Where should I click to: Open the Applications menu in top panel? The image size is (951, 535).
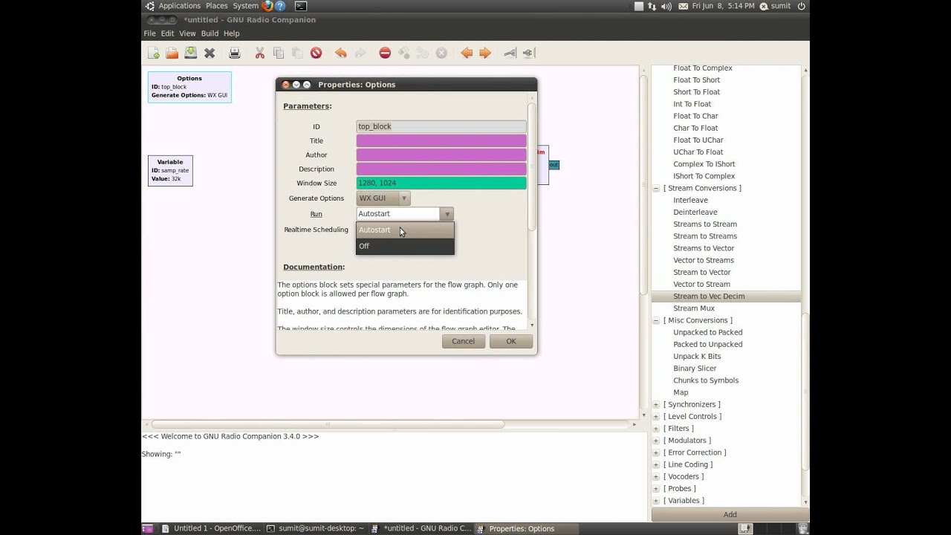point(179,6)
